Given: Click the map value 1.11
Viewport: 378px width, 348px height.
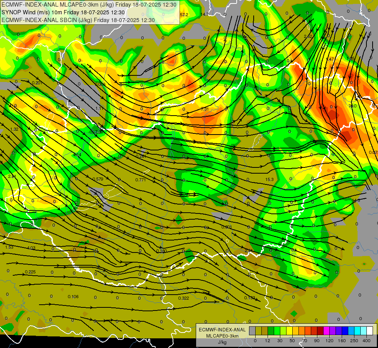Looking at the screenshot, I should 99,108.
